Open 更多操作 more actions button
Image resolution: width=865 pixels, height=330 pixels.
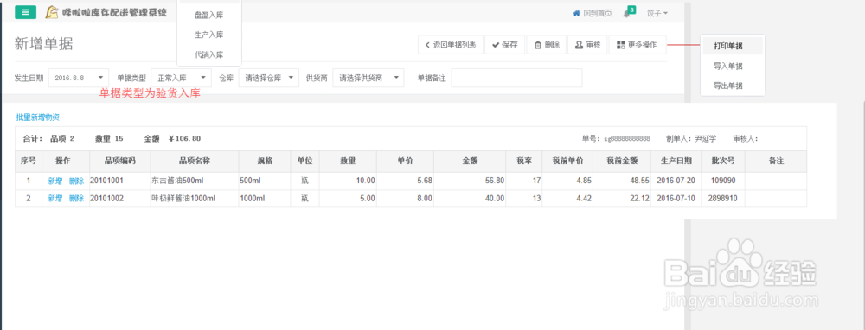tap(638, 45)
